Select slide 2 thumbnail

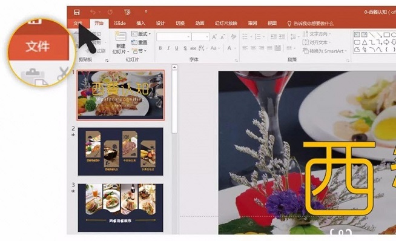pyautogui.click(x=120, y=151)
